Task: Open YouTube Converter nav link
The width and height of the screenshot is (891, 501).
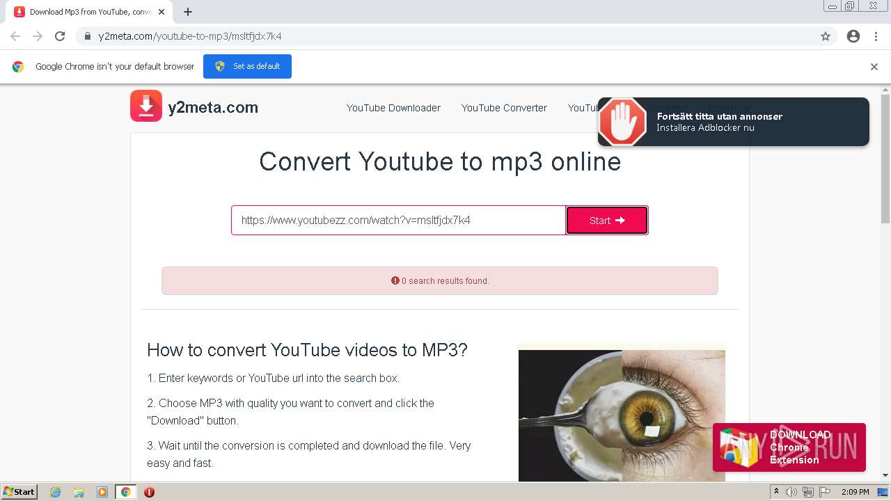Action: pyautogui.click(x=504, y=108)
